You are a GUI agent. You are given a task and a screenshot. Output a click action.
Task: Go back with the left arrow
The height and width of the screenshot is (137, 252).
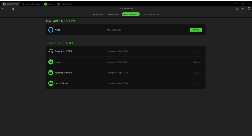click(x=3, y=9)
